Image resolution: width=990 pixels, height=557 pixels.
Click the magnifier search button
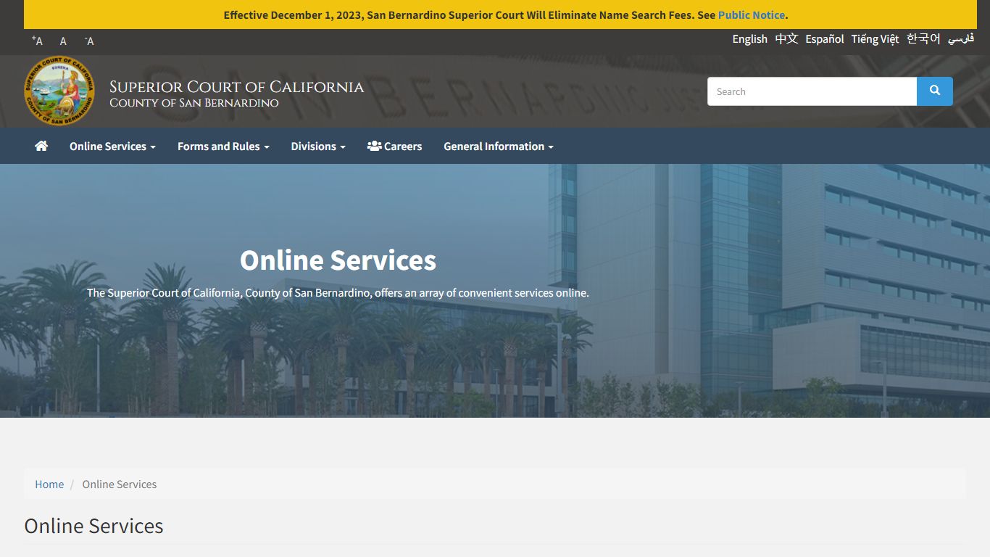935,91
